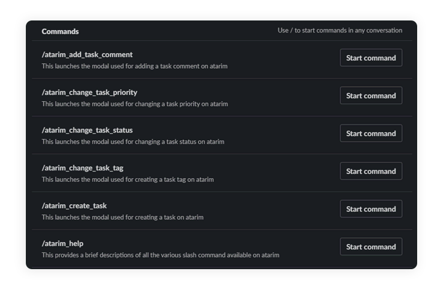Image resolution: width=443 pixels, height=289 pixels.
Task: Select the /atarim_create_task command title
Action: tap(74, 206)
